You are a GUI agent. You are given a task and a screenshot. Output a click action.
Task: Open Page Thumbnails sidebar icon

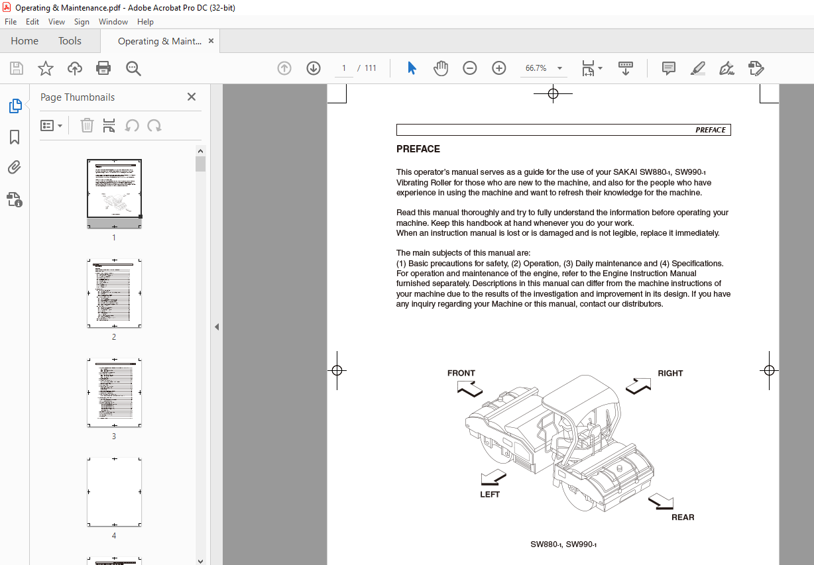click(15, 106)
